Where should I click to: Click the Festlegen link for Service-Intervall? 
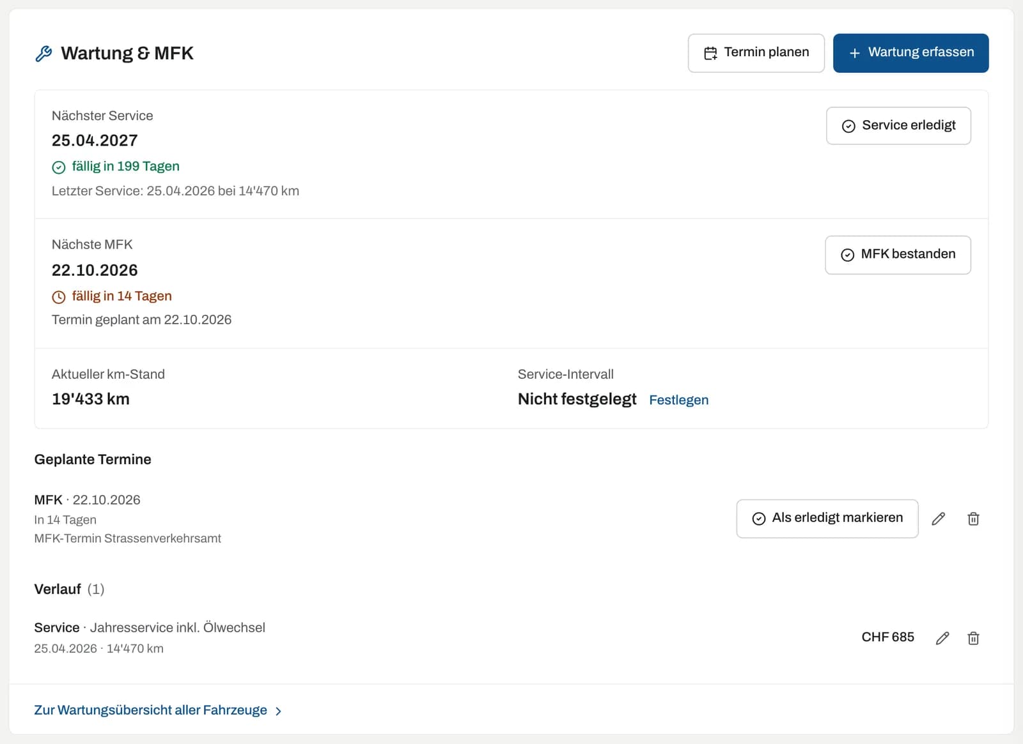(678, 400)
